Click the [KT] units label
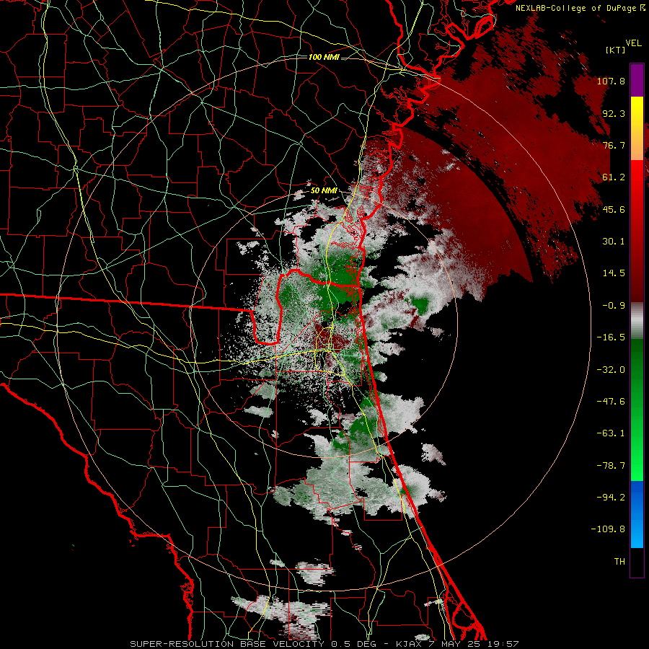Viewport: 649px width, 649px height. pyautogui.click(x=615, y=50)
